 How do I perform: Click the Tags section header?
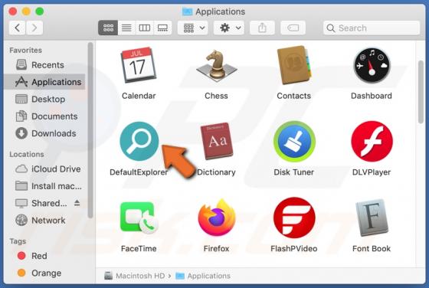(x=18, y=241)
